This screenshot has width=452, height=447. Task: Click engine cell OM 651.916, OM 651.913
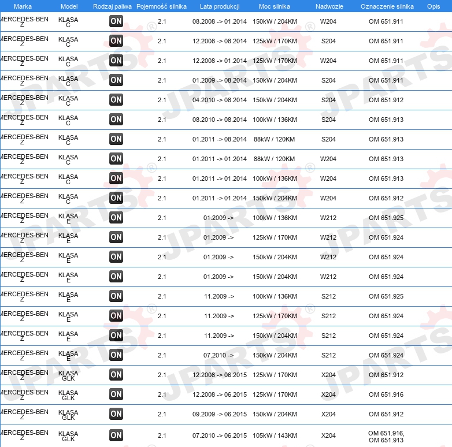click(386, 437)
